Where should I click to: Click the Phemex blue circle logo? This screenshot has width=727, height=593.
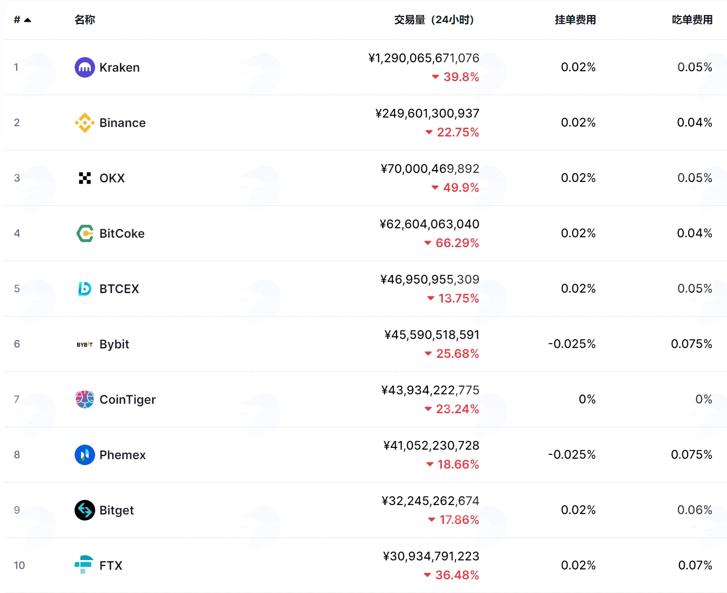[x=85, y=455]
